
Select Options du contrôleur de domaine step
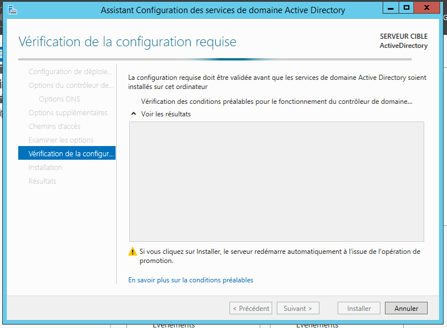pyautogui.click(x=71, y=86)
